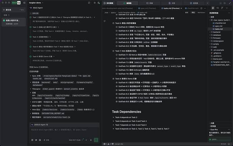
Task: Click the image attach icon in chat
Action: coord(40,140)
